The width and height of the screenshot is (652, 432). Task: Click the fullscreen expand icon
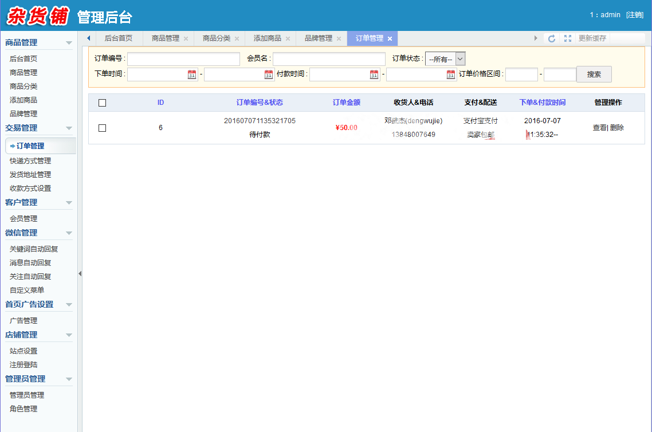tap(568, 38)
